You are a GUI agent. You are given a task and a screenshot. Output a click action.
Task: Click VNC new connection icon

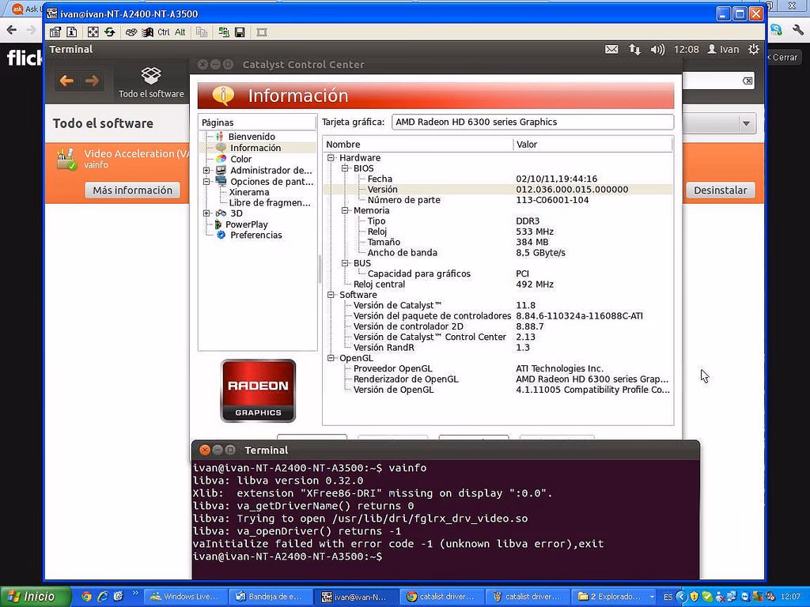(x=223, y=32)
